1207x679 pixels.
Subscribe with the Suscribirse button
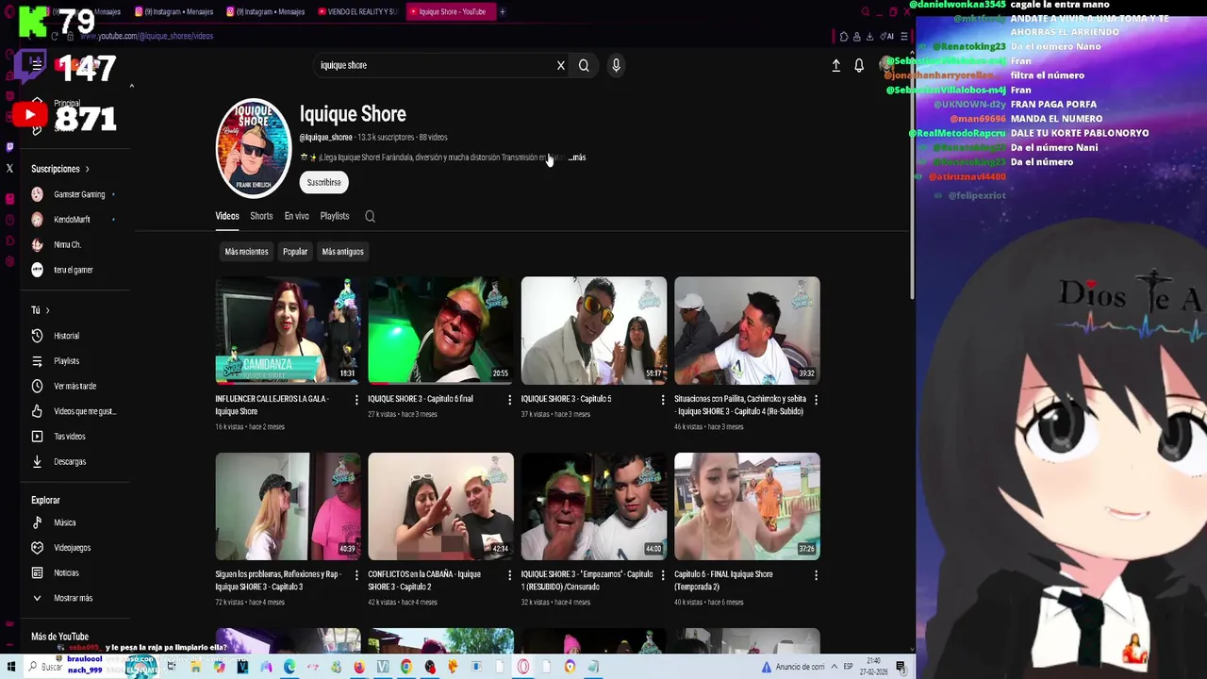(x=323, y=182)
